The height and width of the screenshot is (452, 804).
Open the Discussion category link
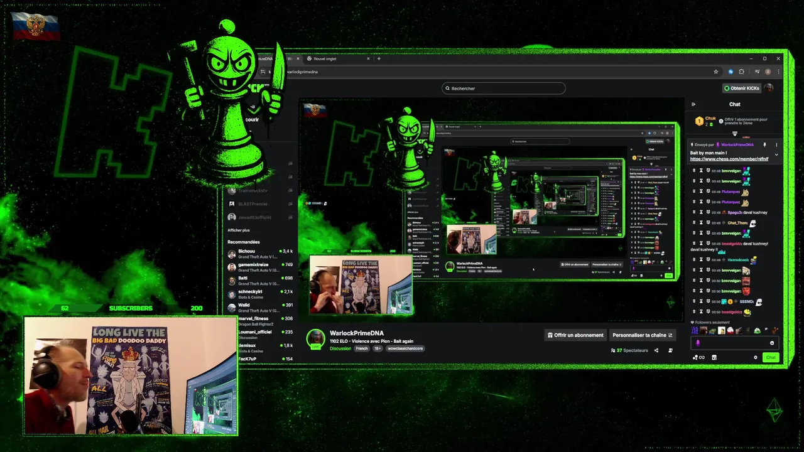pos(340,348)
